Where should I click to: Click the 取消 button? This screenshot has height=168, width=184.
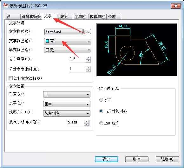(137, 159)
